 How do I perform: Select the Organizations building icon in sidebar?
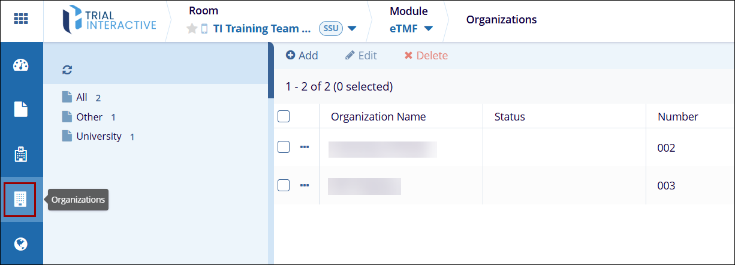point(20,200)
